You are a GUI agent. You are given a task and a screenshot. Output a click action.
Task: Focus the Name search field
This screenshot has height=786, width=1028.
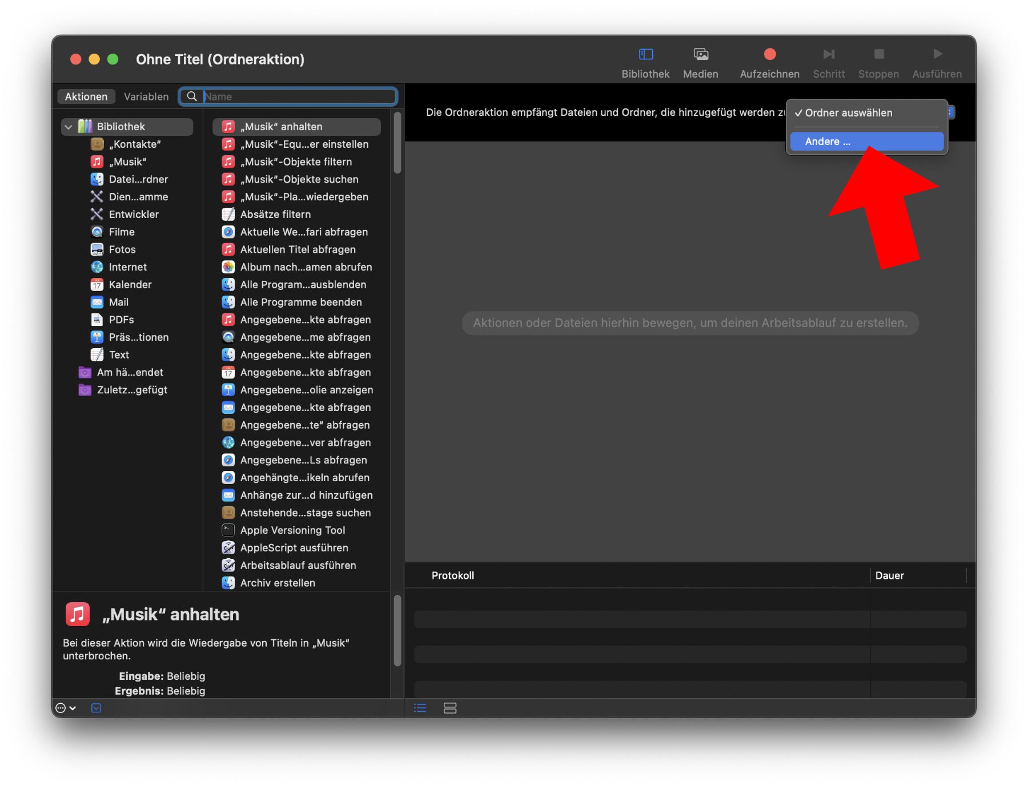tap(297, 96)
